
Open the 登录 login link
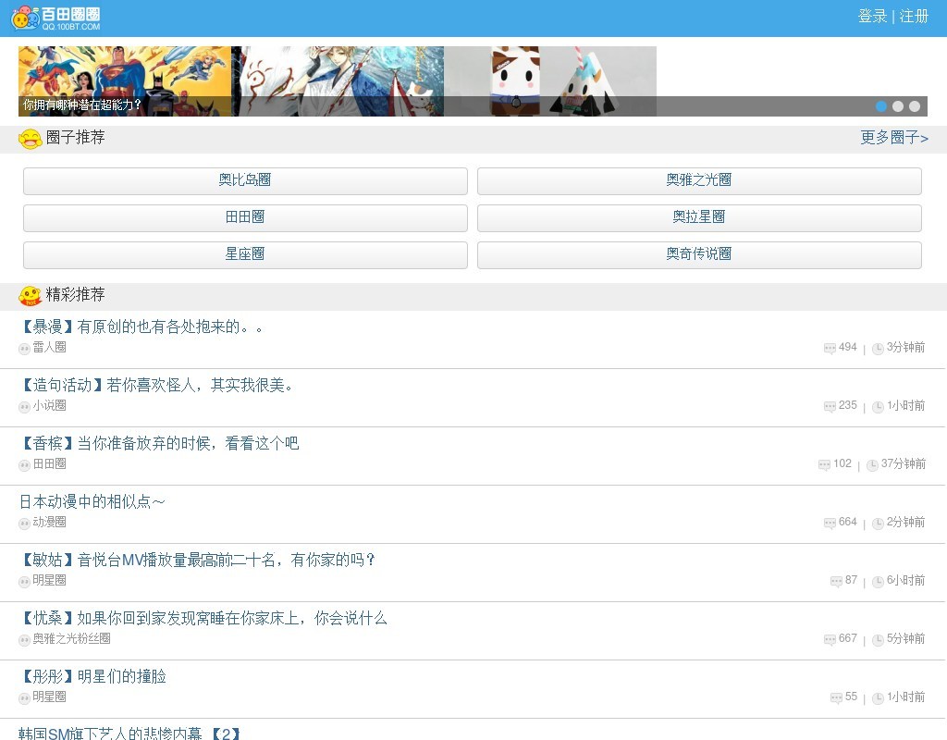pyautogui.click(x=872, y=17)
